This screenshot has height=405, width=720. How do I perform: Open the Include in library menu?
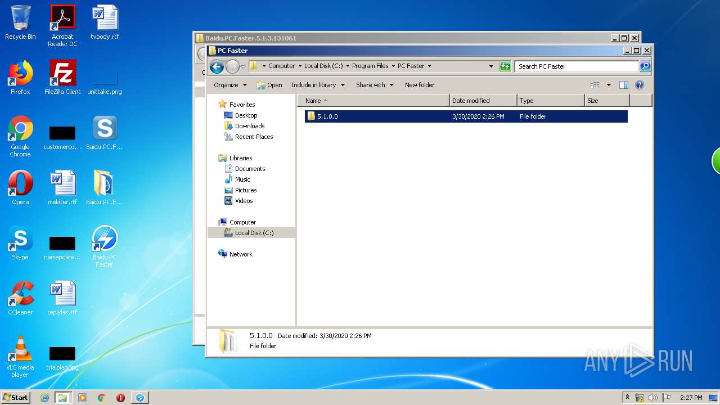(x=317, y=85)
